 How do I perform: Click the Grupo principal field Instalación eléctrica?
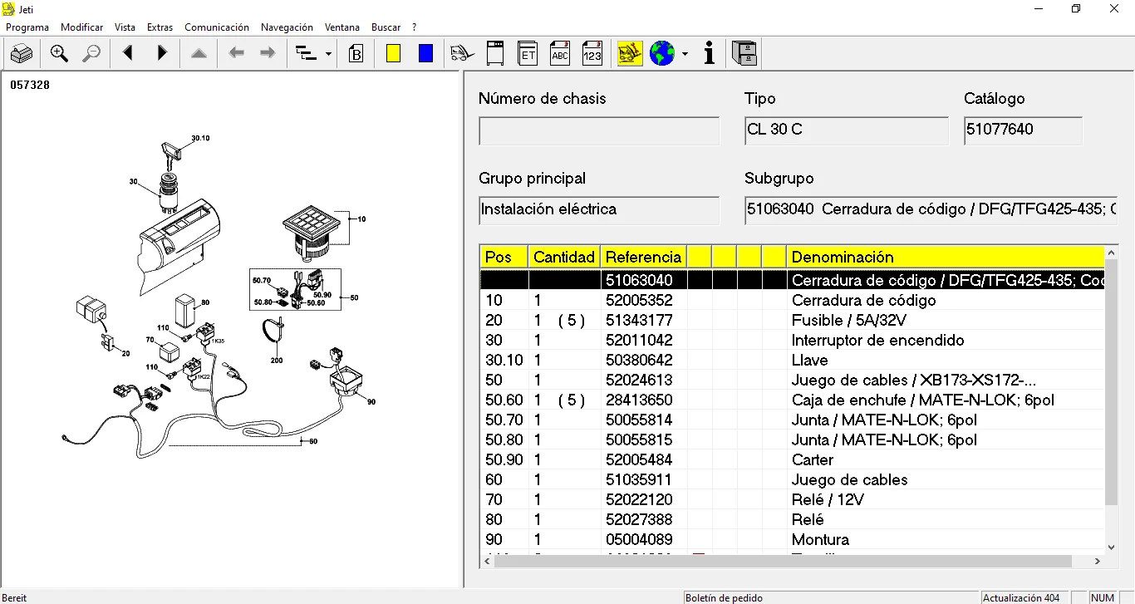[x=599, y=210]
